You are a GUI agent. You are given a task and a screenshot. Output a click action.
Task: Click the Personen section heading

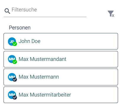20,28
